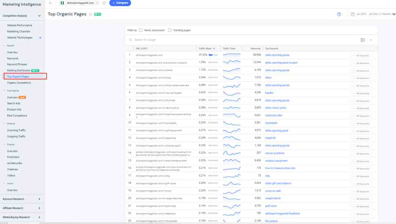
Task: Open the dicks sporting good coupon keyword link
Action: point(281,63)
